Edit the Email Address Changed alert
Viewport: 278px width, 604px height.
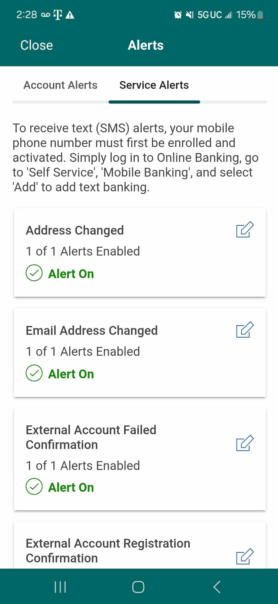(x=245, y=330)
